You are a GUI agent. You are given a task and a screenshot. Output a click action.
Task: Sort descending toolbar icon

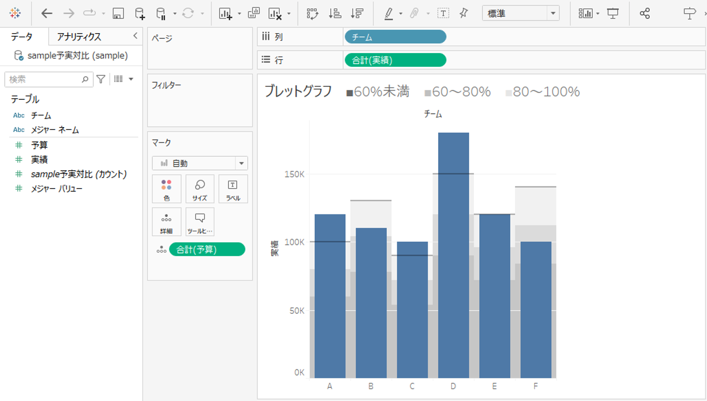357,14
